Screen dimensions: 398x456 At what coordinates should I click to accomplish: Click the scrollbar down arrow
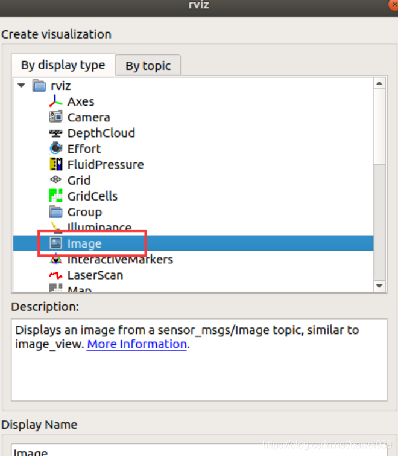pyautogui.click(x=379, y=286)
